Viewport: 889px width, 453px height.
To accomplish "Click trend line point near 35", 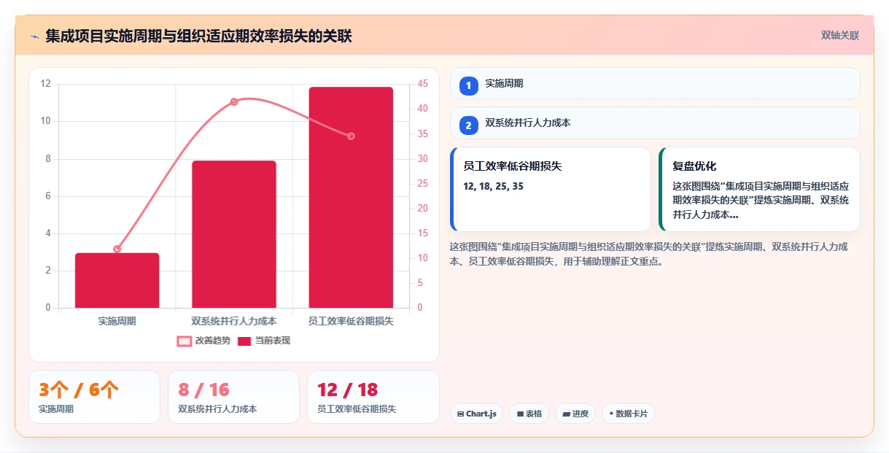I will pyautogui.click(x=351, y=136).
